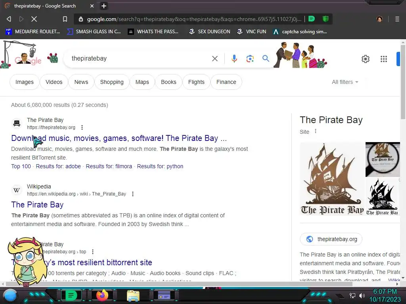This screenshot has width=406, height=304.
Task: Go back with the browser back arrow
Action: tap(9, 19)
